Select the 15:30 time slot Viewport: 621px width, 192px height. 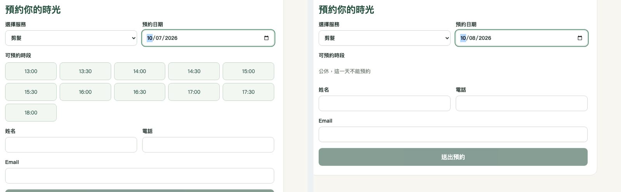[31, 92]
